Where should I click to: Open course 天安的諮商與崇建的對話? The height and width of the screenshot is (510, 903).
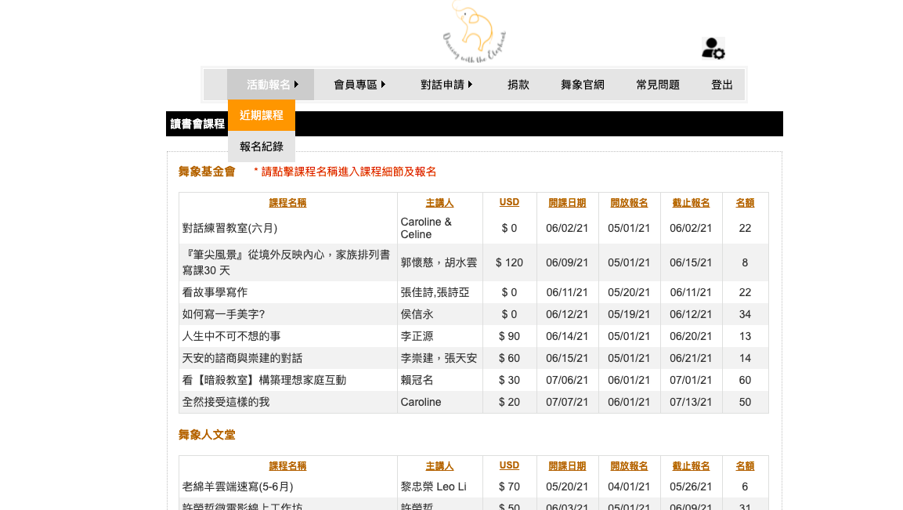point(243,358)
